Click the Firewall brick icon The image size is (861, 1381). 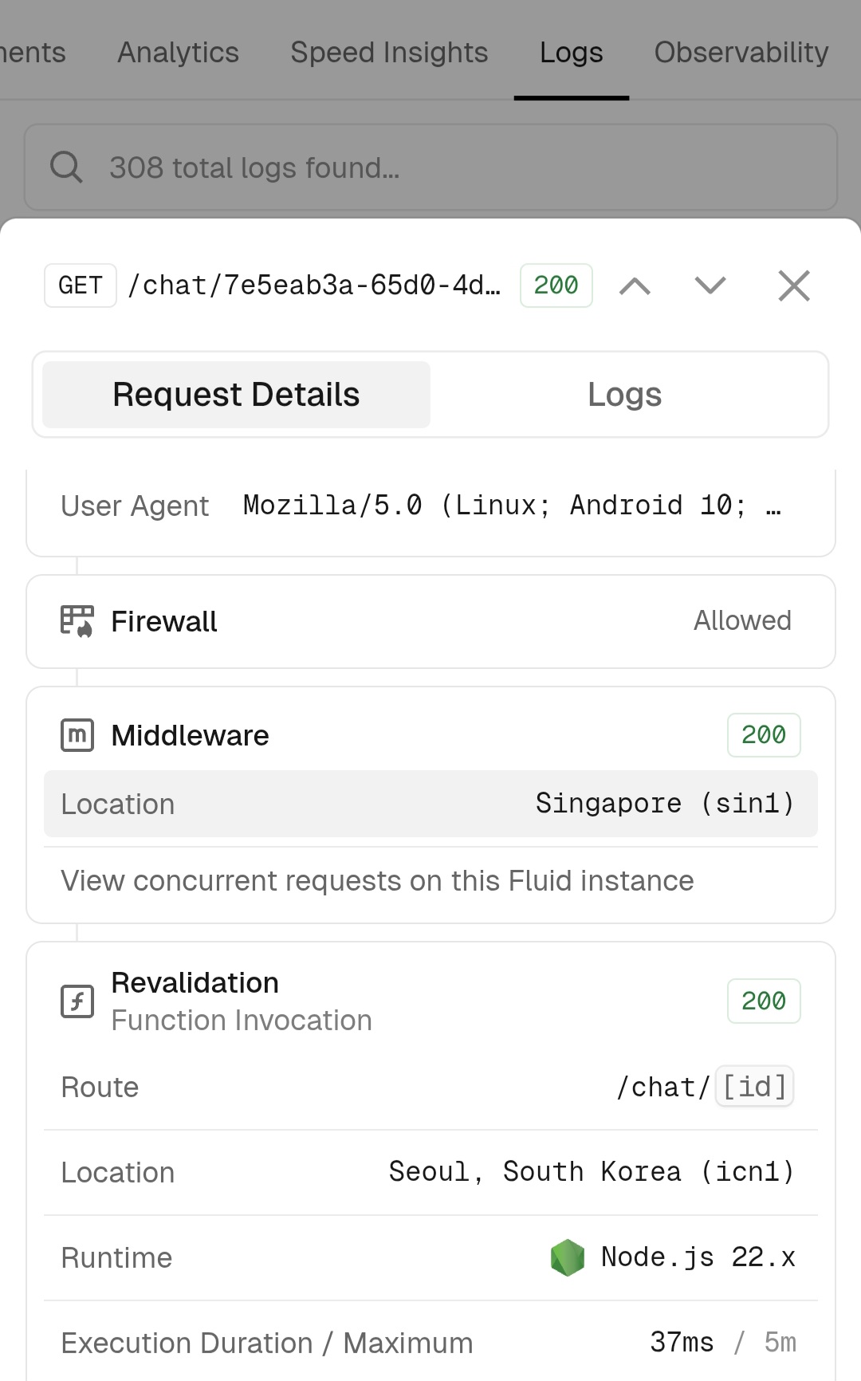coord(77,621)
